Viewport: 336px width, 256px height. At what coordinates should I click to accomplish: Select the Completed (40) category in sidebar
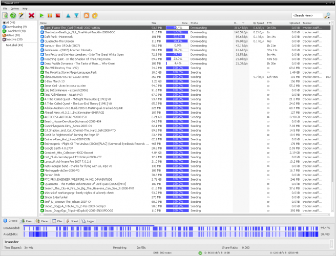tap(15, 31)
